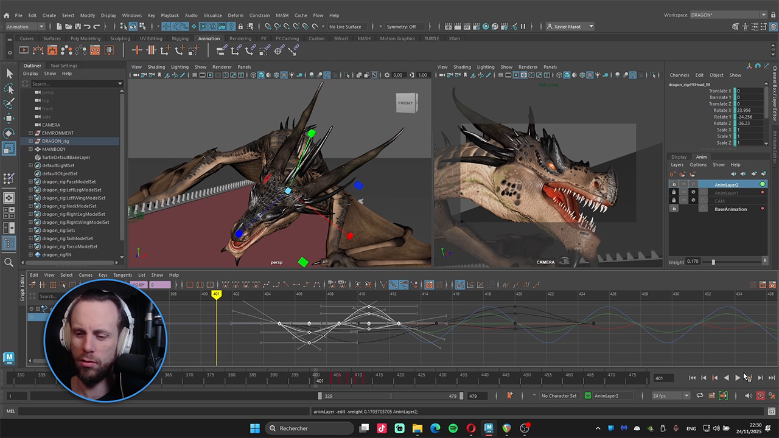Screen dimensions: 779x438
Task: Undo the last action from the toolbar
Action: [x=87, y=26]
